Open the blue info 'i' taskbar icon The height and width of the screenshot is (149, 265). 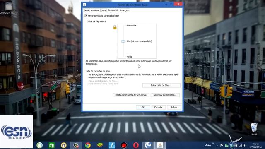coord(112,145)
